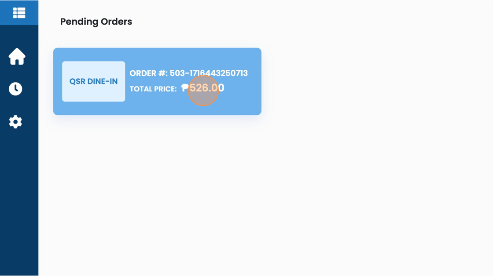Open order history clock icon
The image size is (493, 276).
click(x=15, y=89)
